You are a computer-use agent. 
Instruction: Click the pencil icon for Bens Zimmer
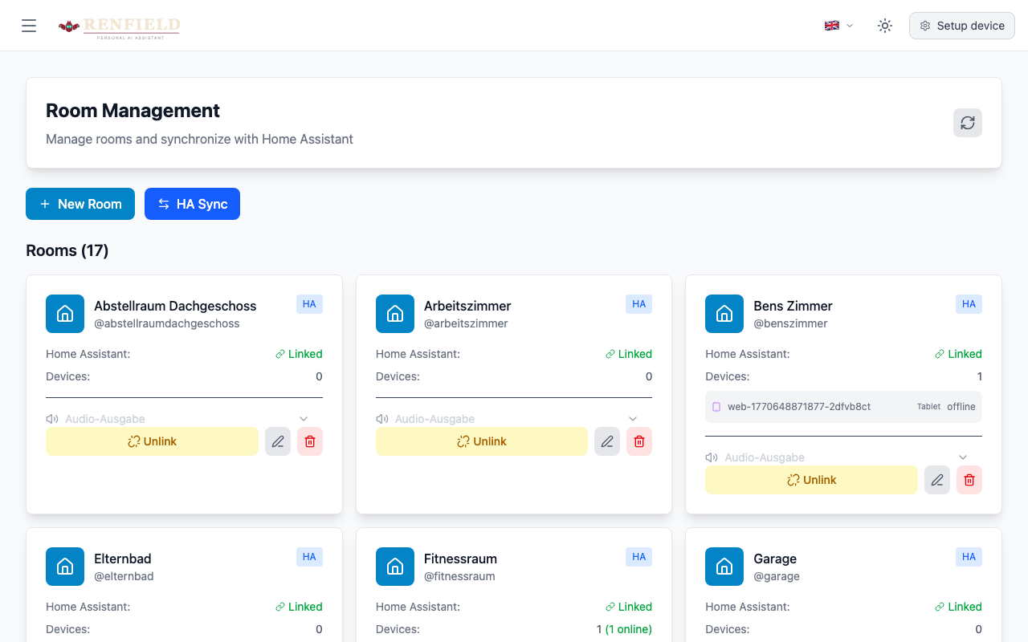pos(936,480)
